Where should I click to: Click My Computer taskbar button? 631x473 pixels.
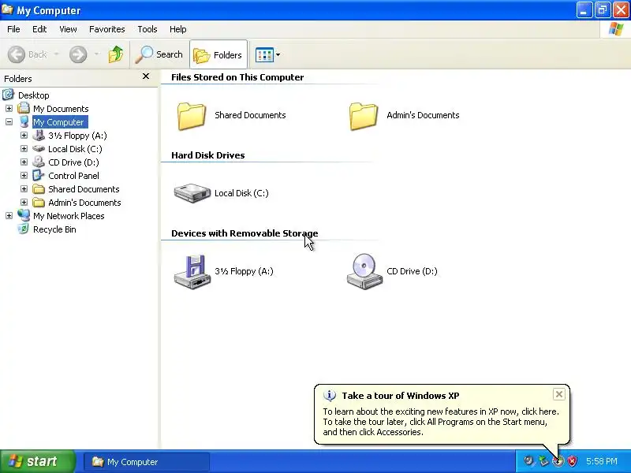click(x=147, y=462)
